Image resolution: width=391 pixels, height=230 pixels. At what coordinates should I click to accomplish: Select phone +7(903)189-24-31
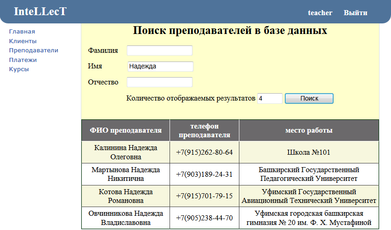coord(204,174)
